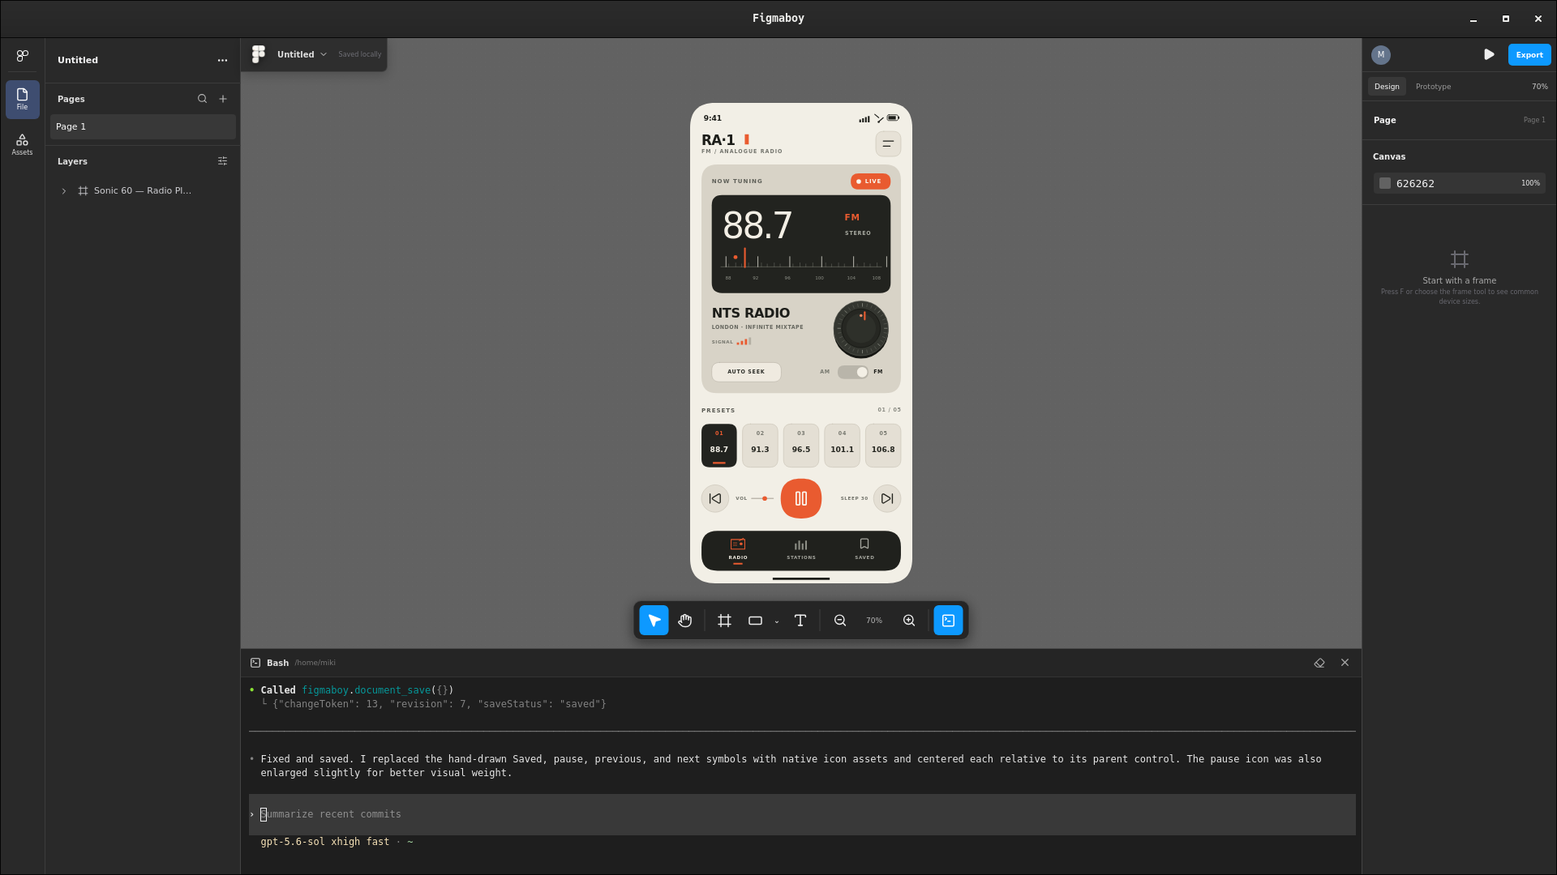This screenshot has width=1557, height=875.
Task: Search pages with the magnifier icon
Action: pyautogui.click(x=202, y=99)
